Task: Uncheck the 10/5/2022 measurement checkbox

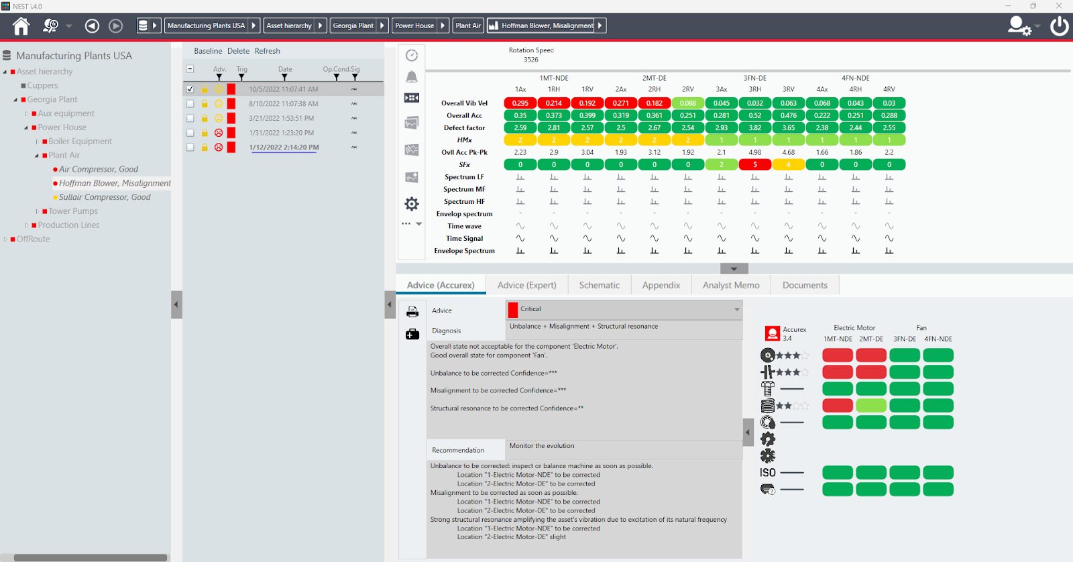Action: point(190,89)
